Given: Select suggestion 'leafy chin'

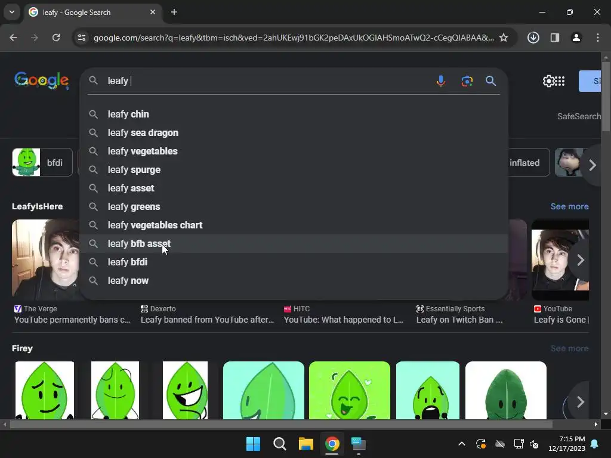Looking at the screenshot, I should [294, 114].
